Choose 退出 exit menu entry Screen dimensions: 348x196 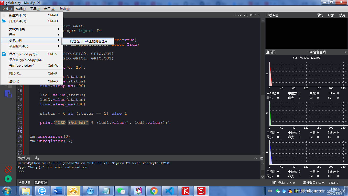point(32,81)
